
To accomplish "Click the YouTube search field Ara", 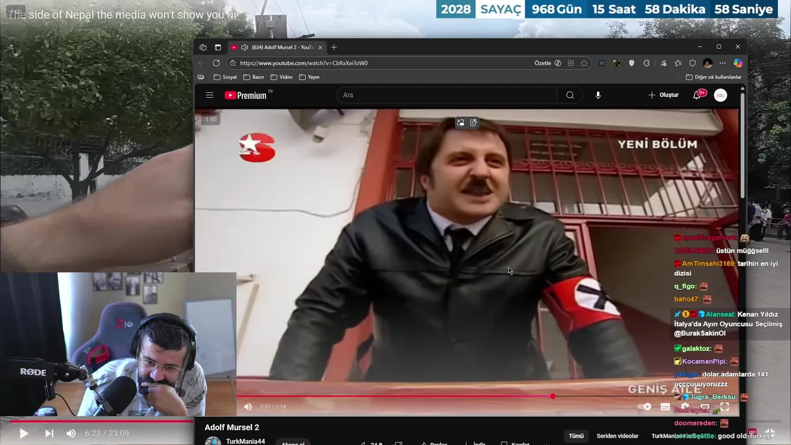I will (x=447, y=95).
